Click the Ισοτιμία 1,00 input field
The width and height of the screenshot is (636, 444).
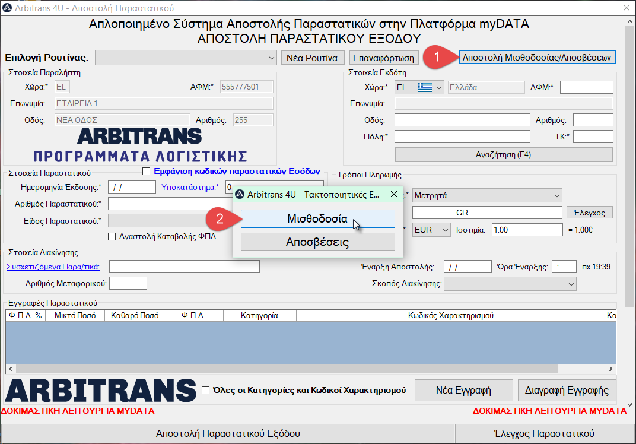tap(527, 230)
